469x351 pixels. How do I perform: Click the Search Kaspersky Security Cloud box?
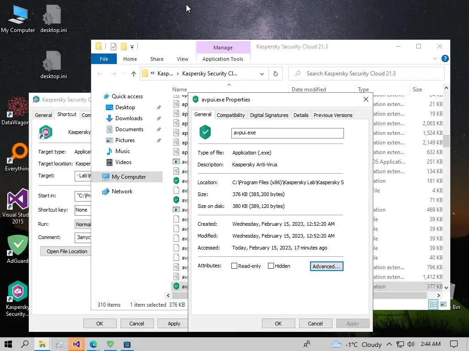366,74
